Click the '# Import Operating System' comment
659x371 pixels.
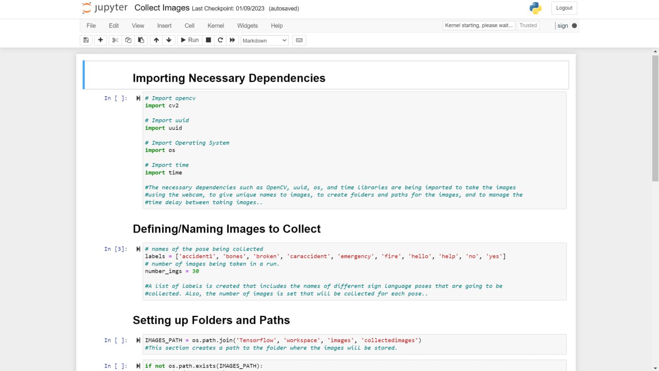[x=187, y=143]
